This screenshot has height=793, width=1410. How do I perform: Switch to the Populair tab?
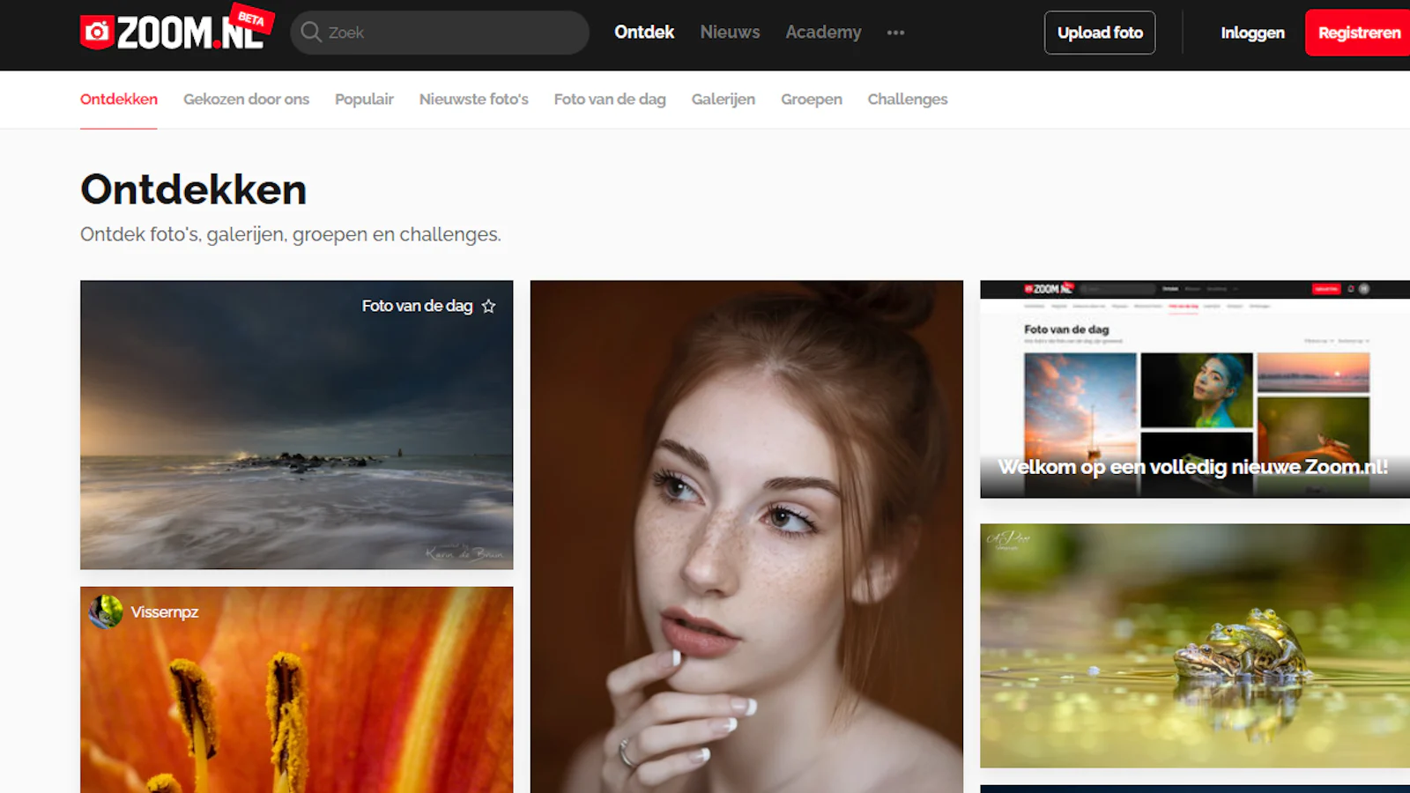(364, 100)
